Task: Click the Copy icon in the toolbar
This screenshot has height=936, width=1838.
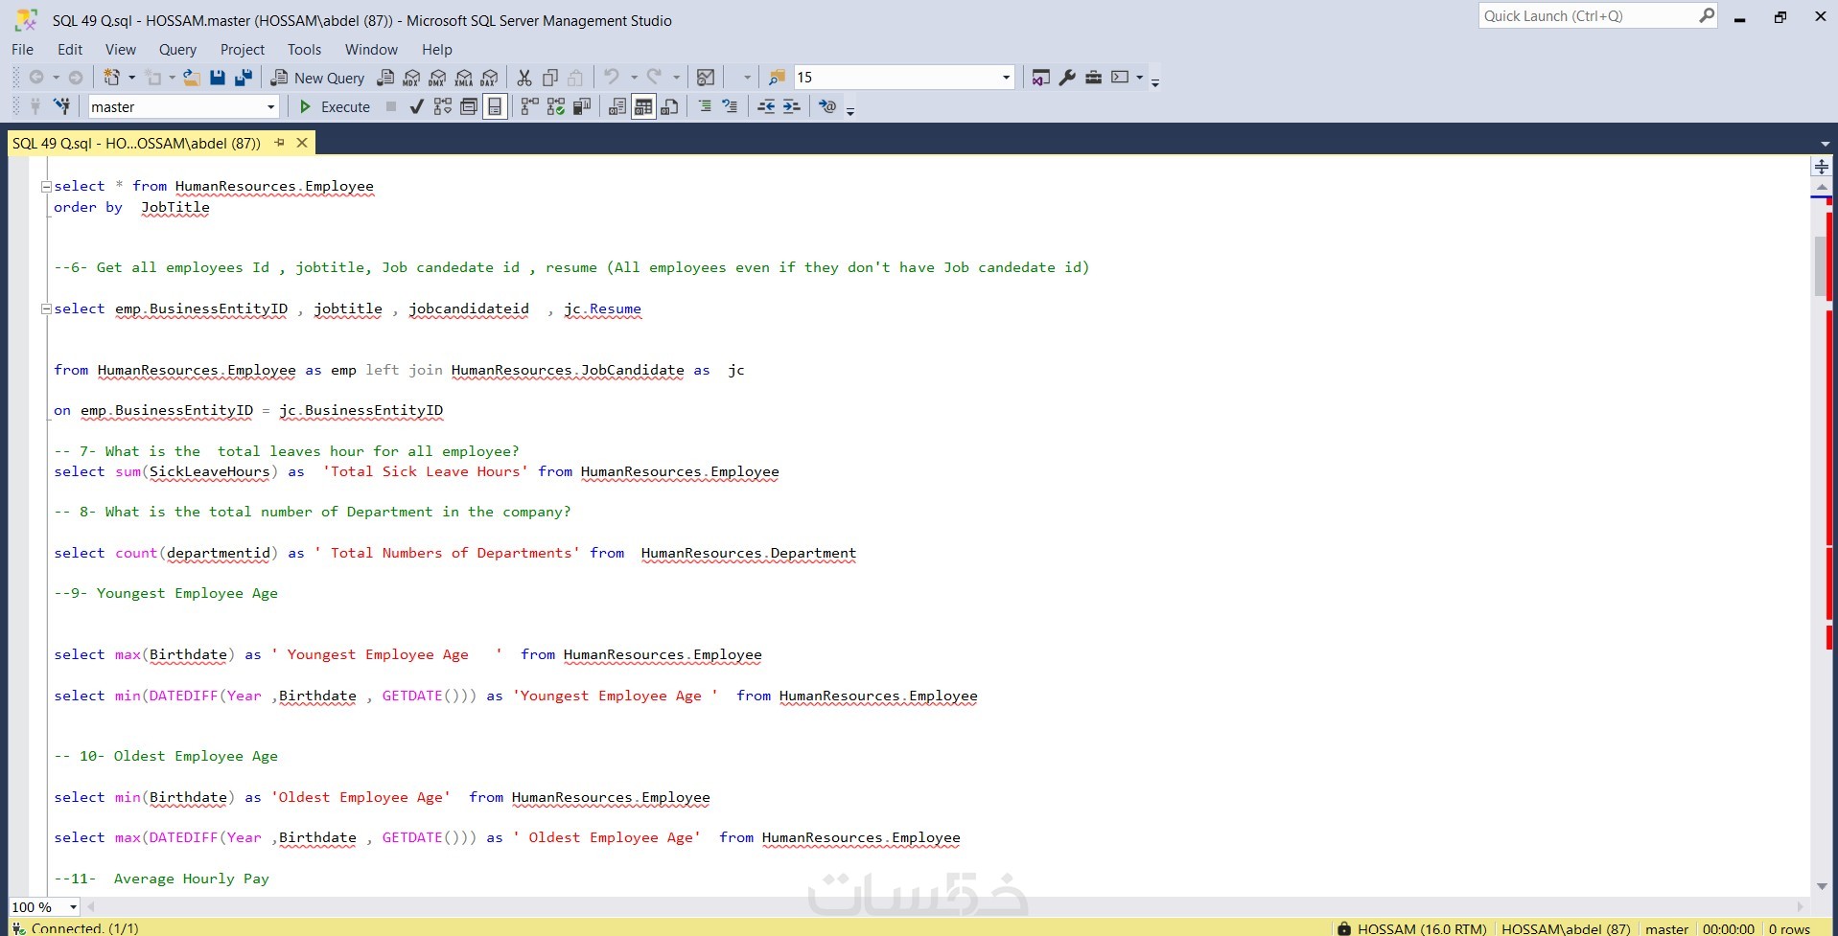Action: [550, 78]
